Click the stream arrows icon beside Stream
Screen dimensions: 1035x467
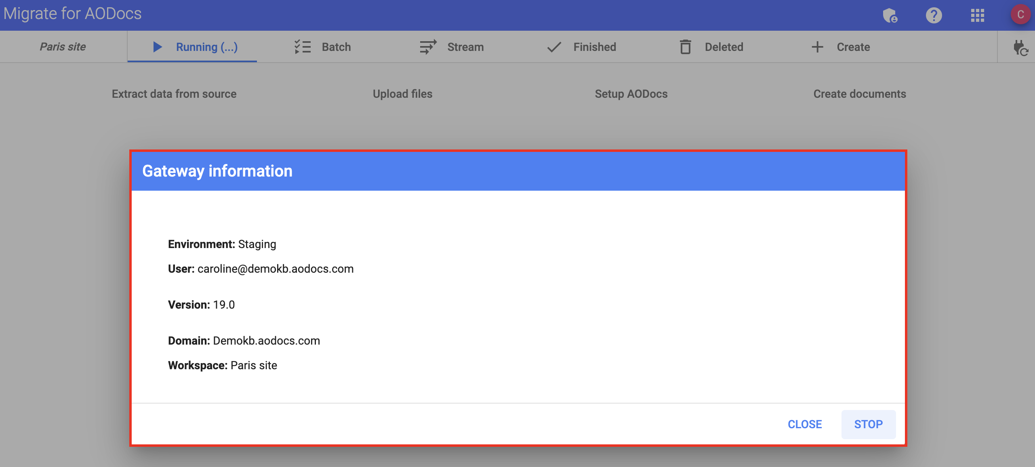click(x=428, y=47)
